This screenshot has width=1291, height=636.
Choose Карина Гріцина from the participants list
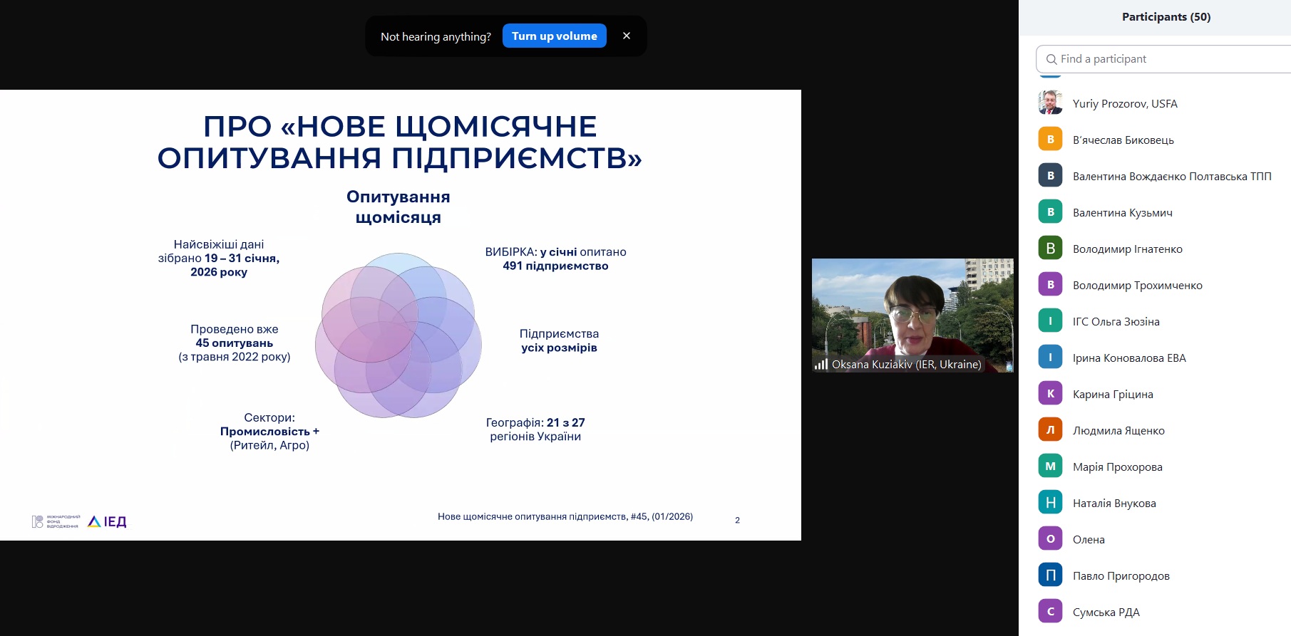pyautogui.click(x=1112, y=394)
